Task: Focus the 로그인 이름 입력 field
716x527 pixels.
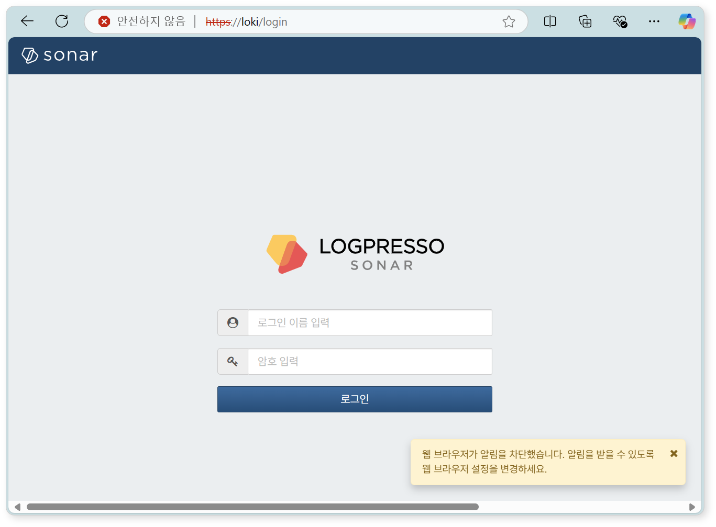Action: 370,323
